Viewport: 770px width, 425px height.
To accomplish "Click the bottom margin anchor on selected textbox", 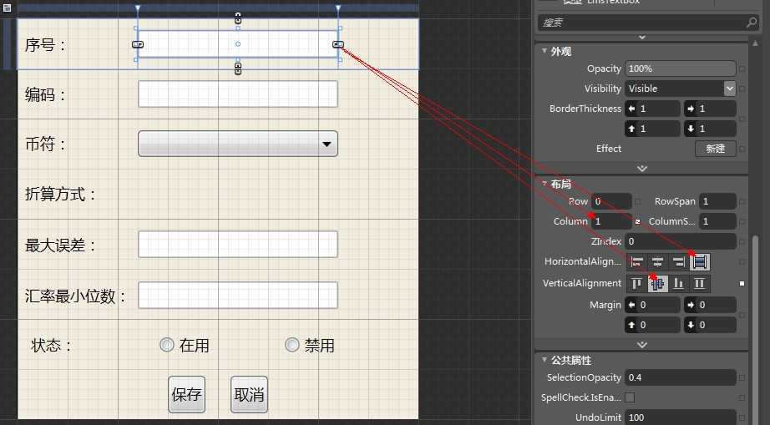I will coord(238,69).
